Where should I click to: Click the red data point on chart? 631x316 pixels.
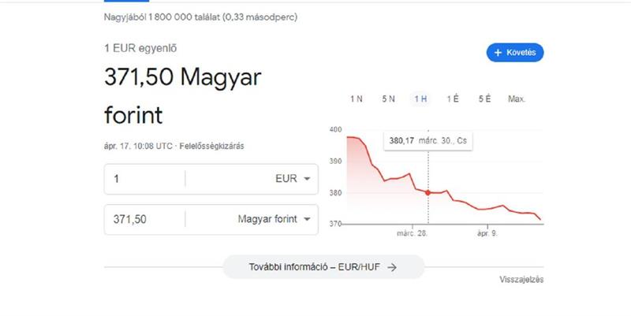pyautogui.click(x=428, y=192)
